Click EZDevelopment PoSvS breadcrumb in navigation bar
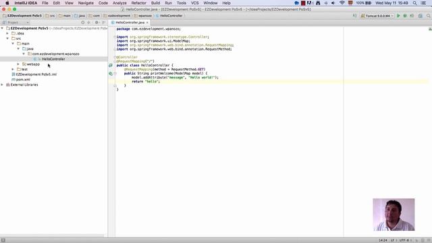 [x=22, y=16]
